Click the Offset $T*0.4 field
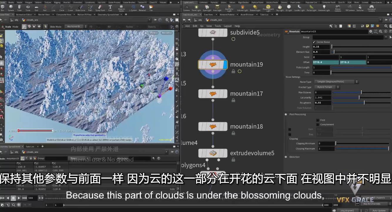The image size is (392, 212). 326,62
